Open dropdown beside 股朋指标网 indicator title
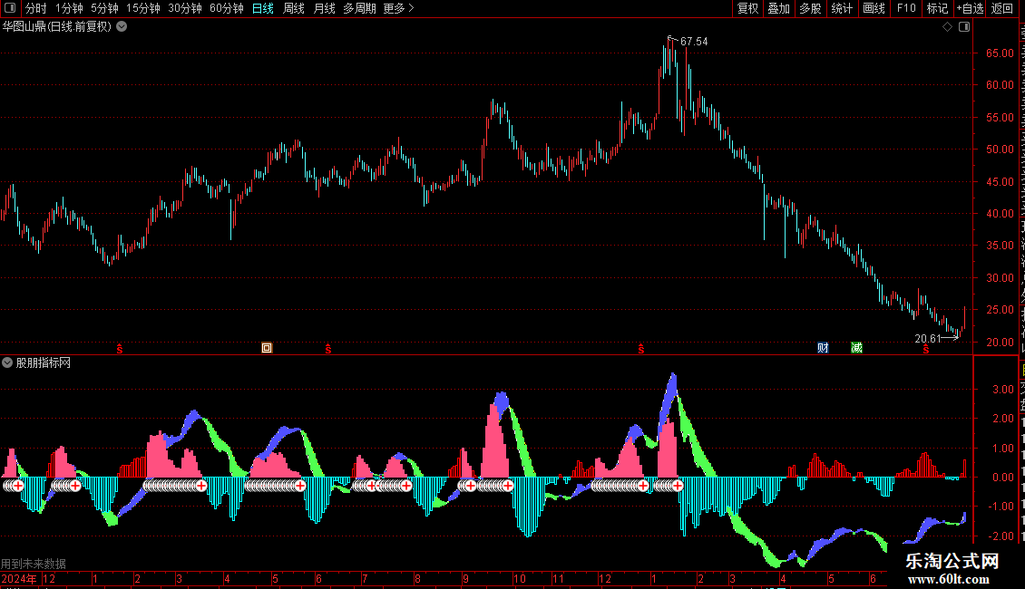1025x589 pixels. click(7, 362)
